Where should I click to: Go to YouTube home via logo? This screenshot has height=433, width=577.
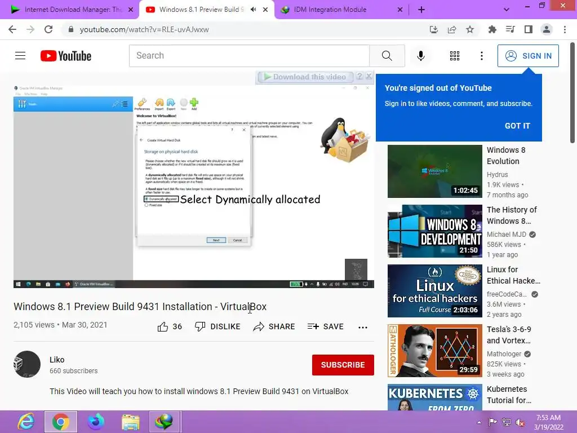(66, 56)
